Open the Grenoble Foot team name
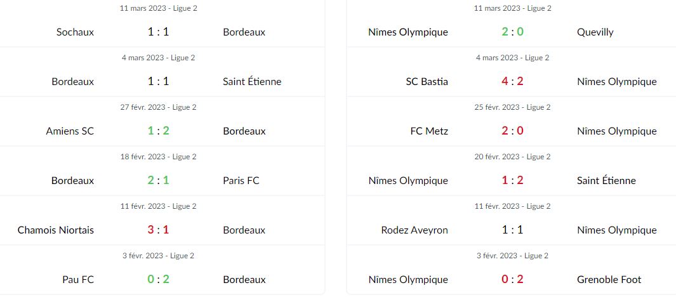 609,280
